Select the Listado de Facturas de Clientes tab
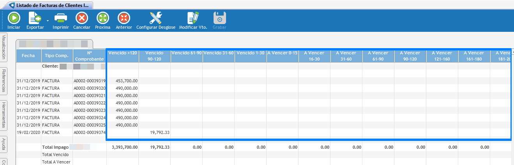This screenshot has width=514, height=165. (49, 5)
